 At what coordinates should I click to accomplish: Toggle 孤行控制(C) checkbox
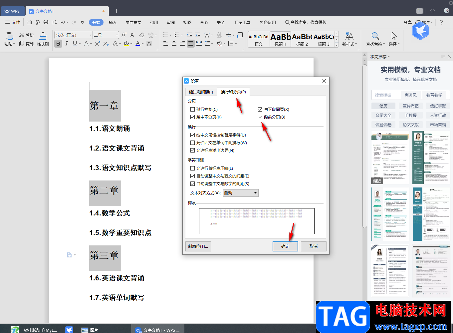click(192, 110)
